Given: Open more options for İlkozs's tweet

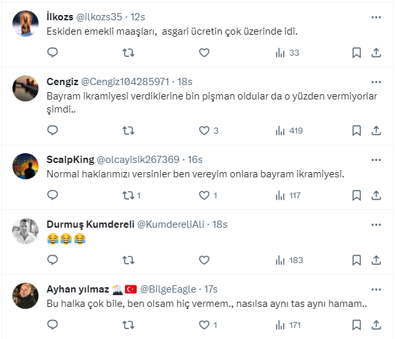Looking at the screenshot, I should click(x=376, y=17).
